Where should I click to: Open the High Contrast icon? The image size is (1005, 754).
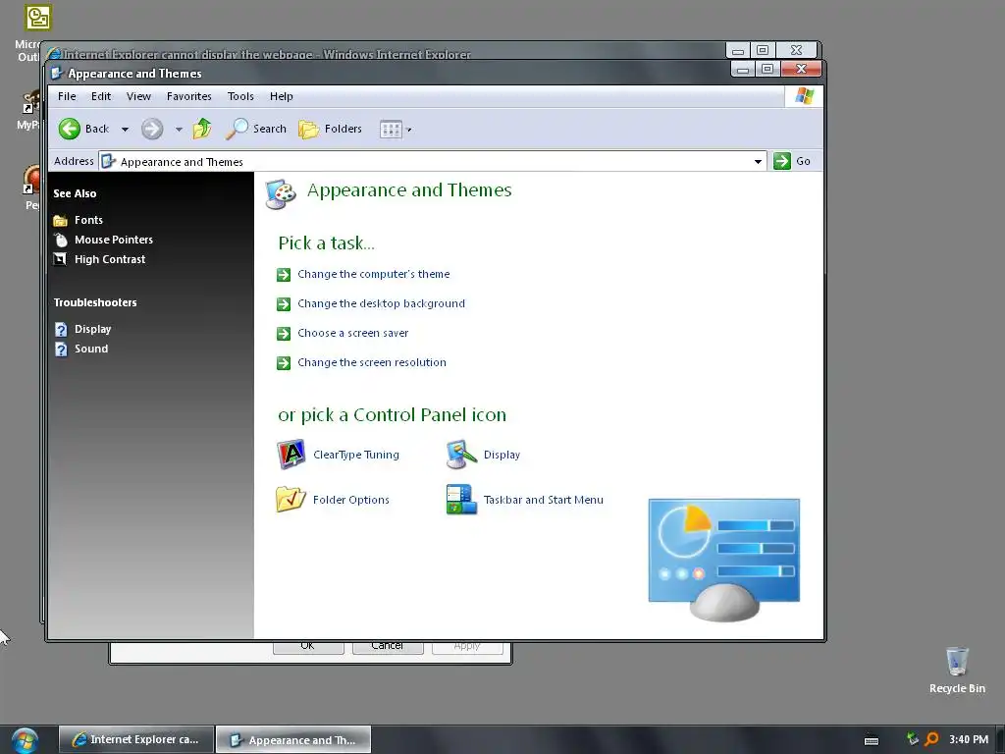click(x=60, y=259)
